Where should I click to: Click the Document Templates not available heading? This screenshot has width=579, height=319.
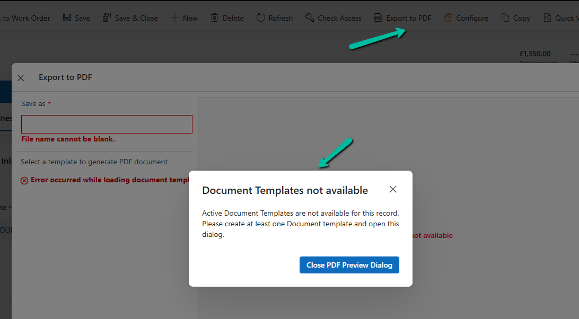pyautogui.click(x=285, y=190)
